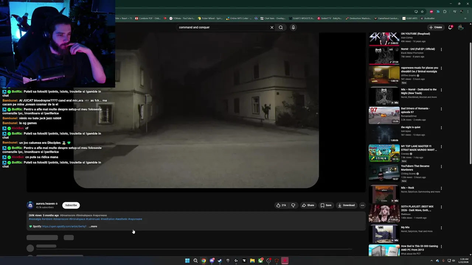The height and width of the screenshot is (265, 472).
Task: Open the How Bad Is This $5 000 Gaming PC video
Action: pyautogui.click(x=419, y=248)
